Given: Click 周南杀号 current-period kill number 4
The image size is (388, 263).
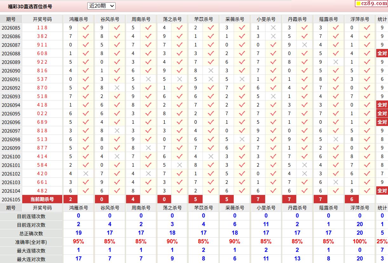Looking at the screenshot, I should [133, 199].
